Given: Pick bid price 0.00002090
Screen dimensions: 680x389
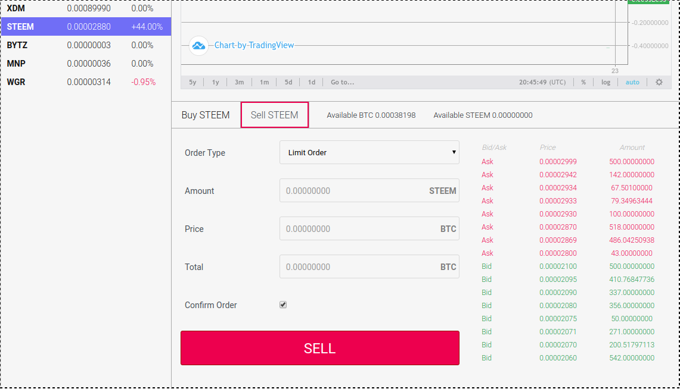Looking at the screenshot, I should [x=558, y=293].
